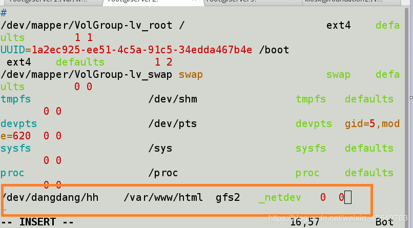Click the vim cursor block after last 0
Screen dimensions: 413x228
348,197
